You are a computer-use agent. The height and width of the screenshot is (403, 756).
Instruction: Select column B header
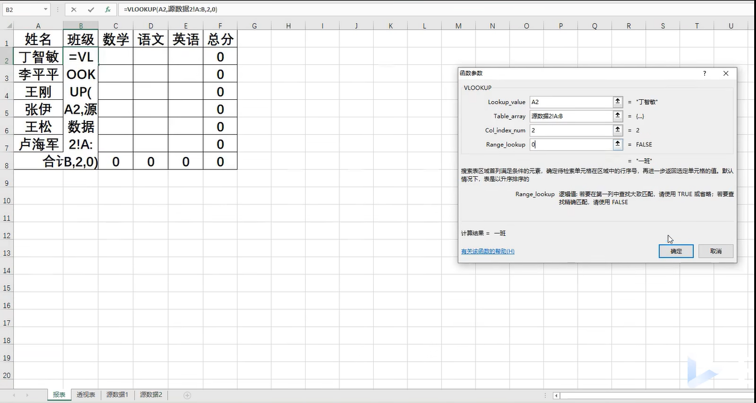(81, 25)
